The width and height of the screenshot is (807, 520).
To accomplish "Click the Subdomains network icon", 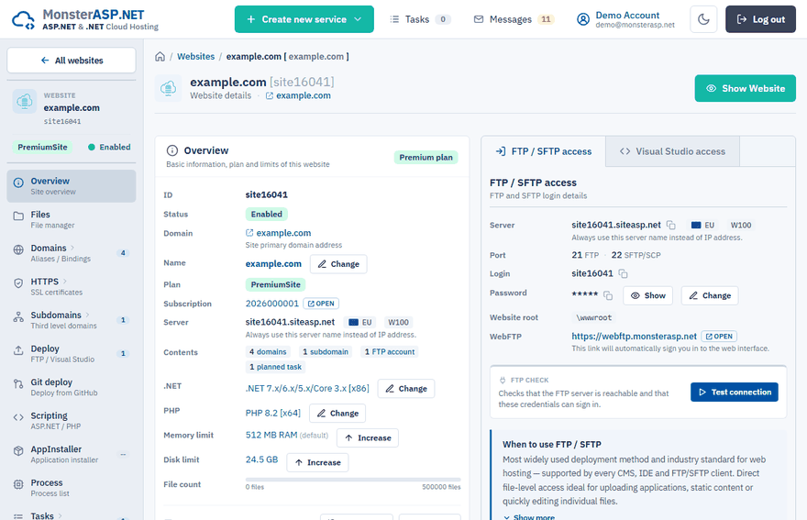I will [x=18, y=316].
